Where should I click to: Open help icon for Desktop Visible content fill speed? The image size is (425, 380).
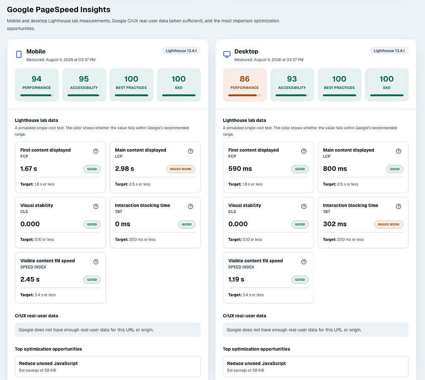[x=304, y=262]
